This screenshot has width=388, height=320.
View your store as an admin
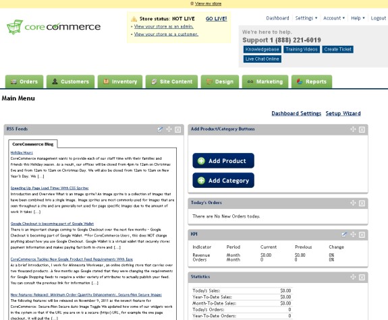164,26
